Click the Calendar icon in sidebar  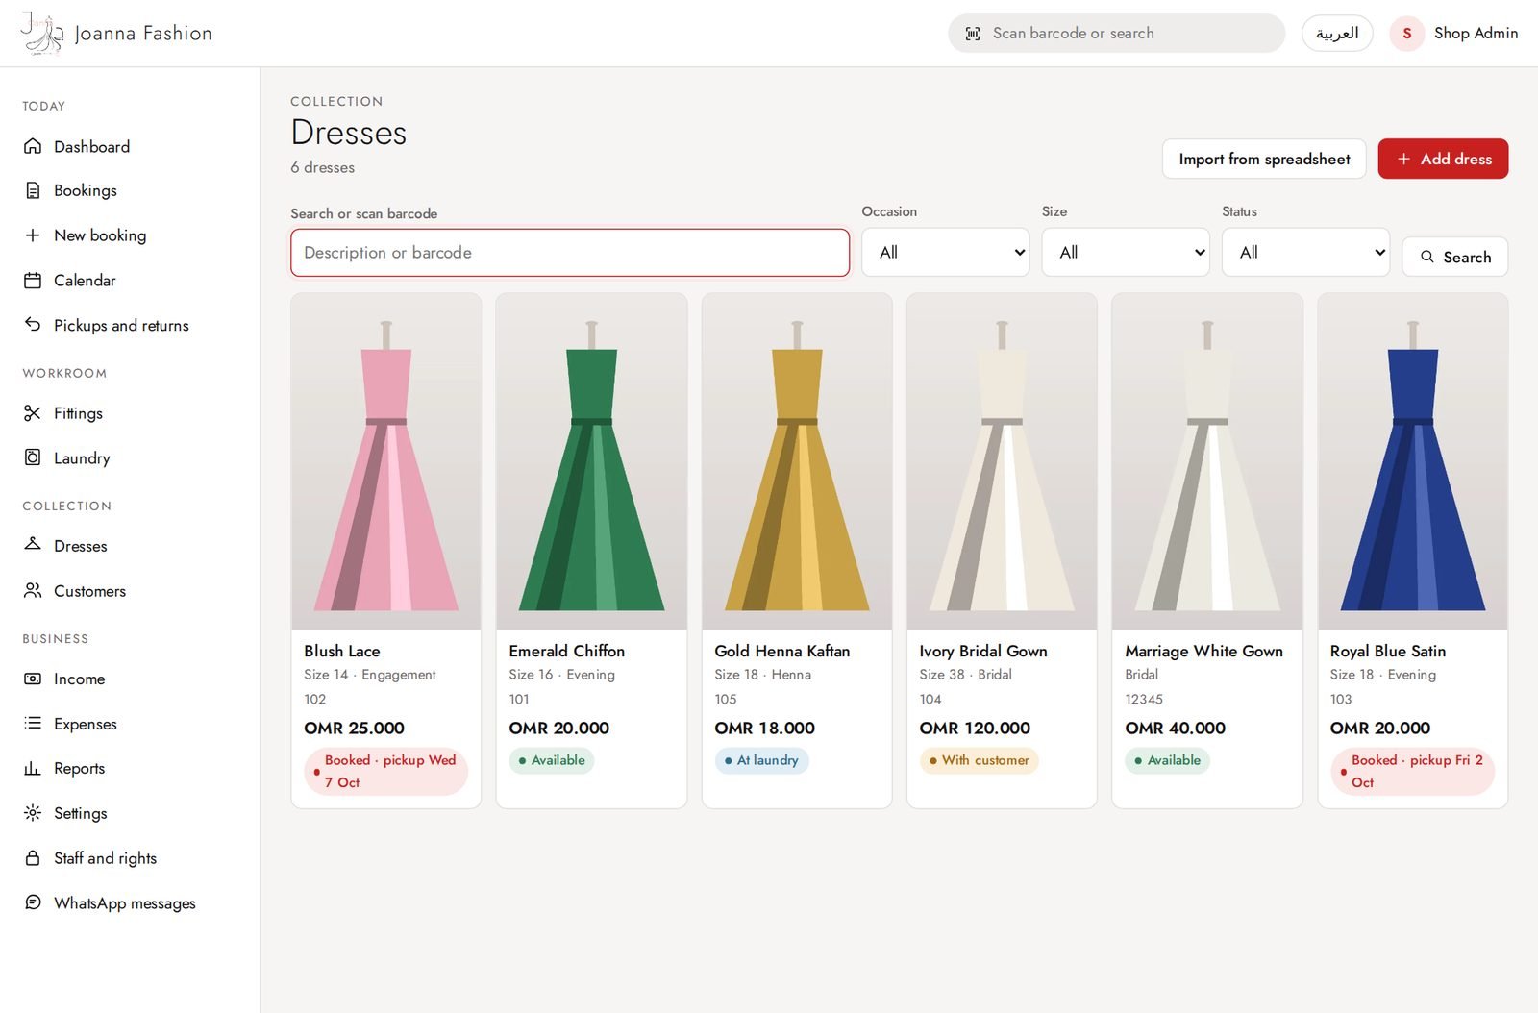pos(33,281)
